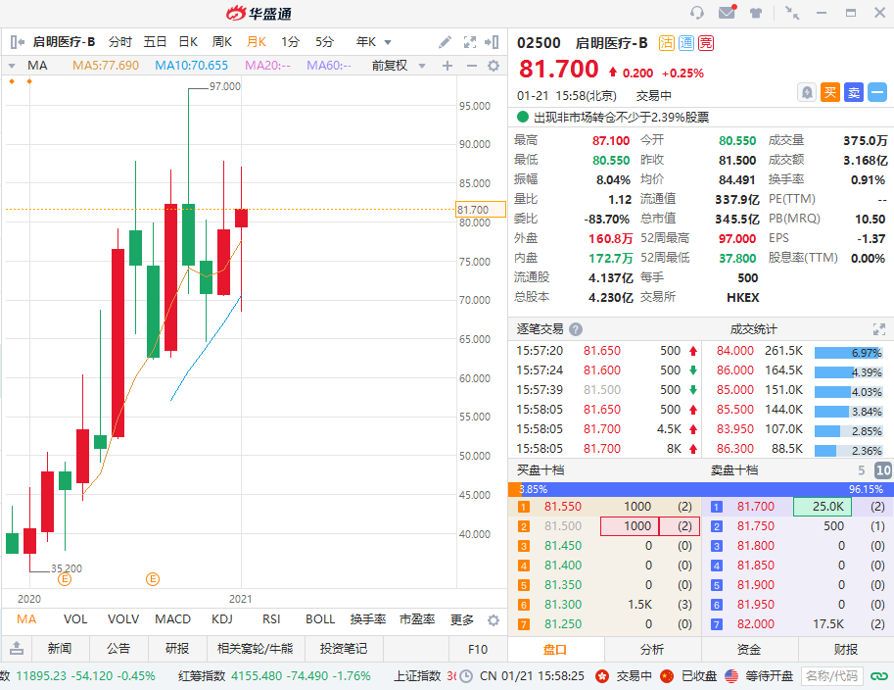
Task: Remove stock from the watchlist with the minus button
Action: point(877,92)
